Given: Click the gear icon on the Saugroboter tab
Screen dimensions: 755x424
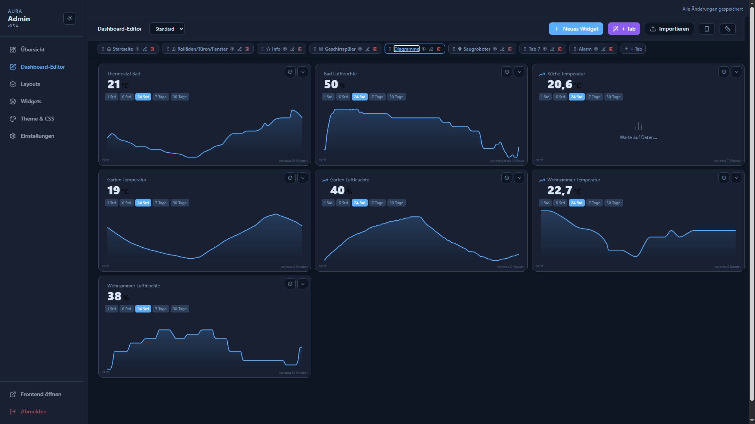Looking at the screenshot, I should tap(495, 49).
